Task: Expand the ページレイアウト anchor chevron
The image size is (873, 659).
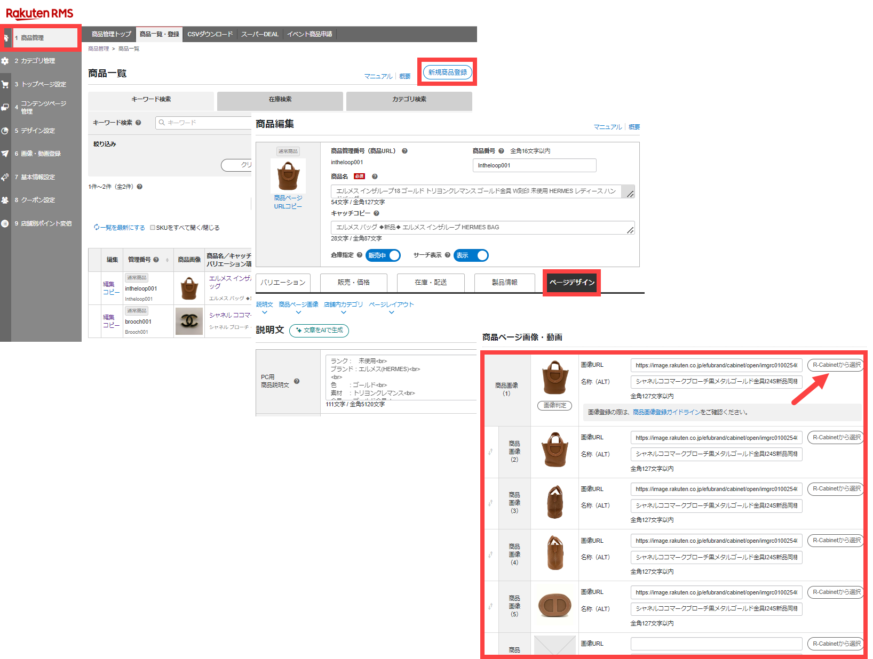Action: click(x=391, y=312)
